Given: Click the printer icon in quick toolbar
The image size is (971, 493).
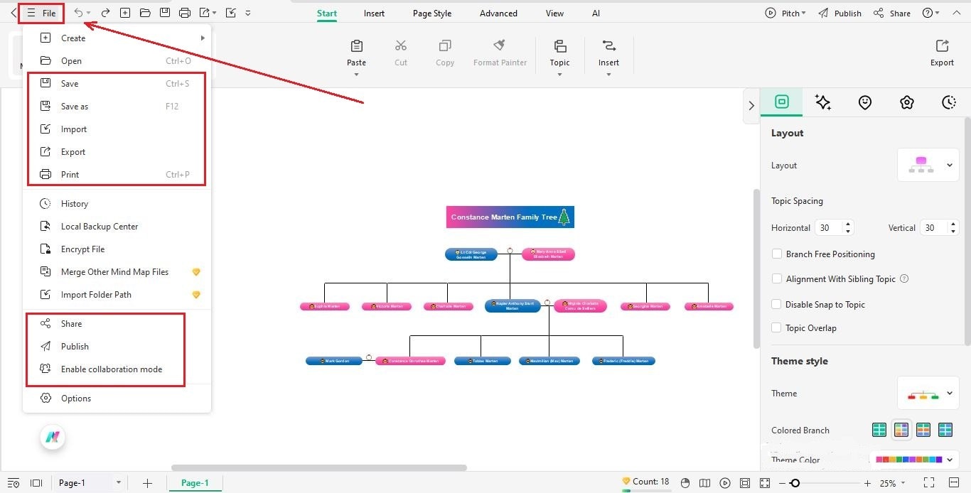Looking at the screenshot, I should (185, 13).
